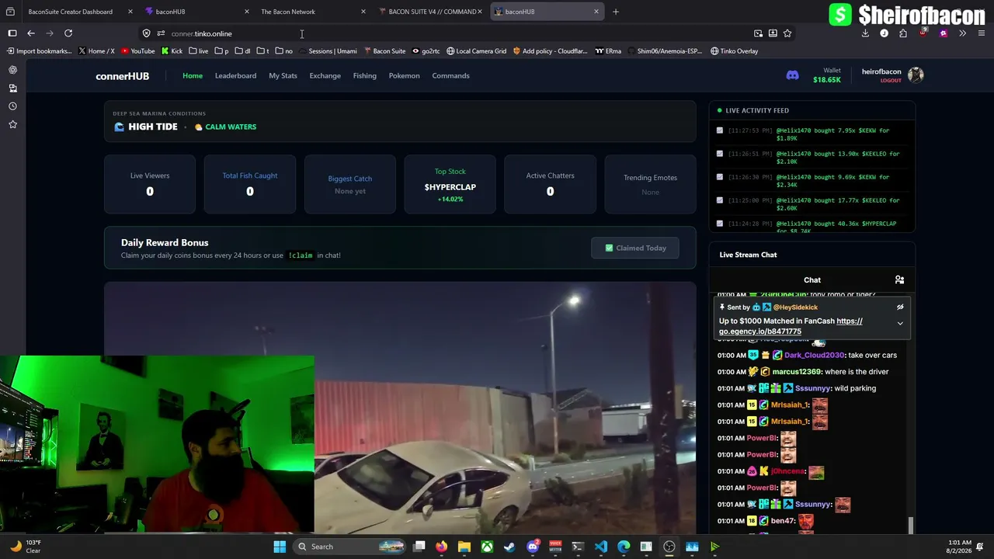
Task: Go to My Stats in the navigation
Action: point(283,75)
